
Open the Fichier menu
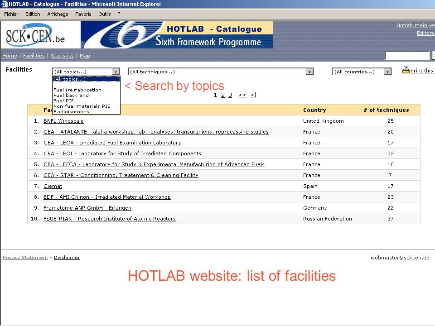[11, 14]
